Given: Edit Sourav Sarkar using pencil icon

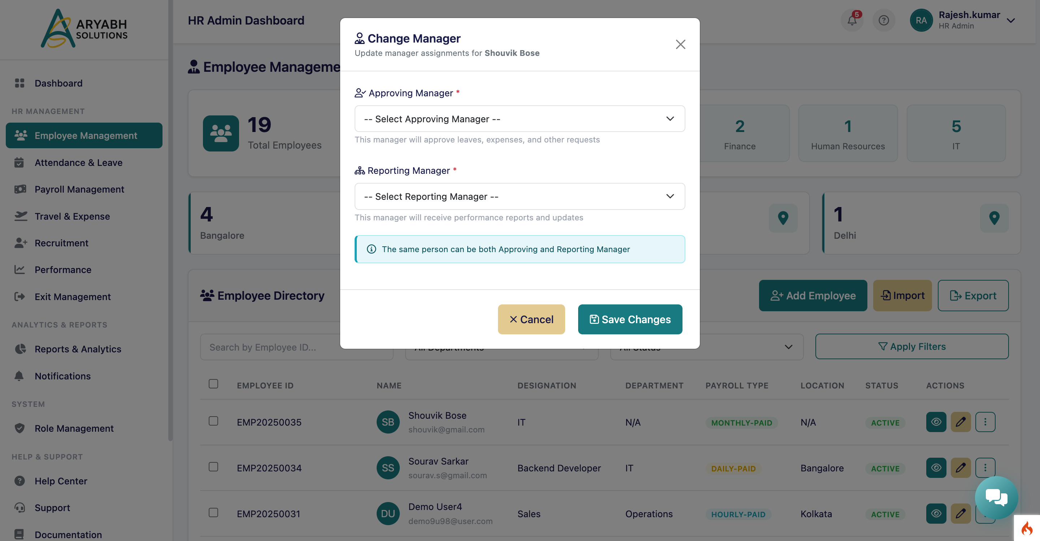Looking at the screenshot, I should (x=961, y=468).
